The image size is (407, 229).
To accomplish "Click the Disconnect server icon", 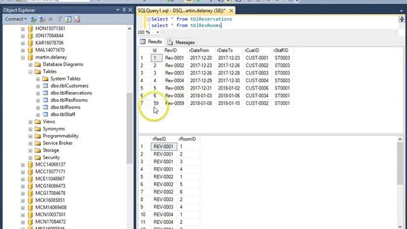I will coord(42,19).
